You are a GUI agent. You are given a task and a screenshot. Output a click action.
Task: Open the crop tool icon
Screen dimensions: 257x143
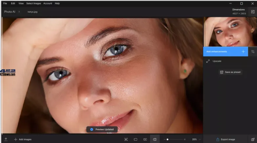(x=253, y=52)
